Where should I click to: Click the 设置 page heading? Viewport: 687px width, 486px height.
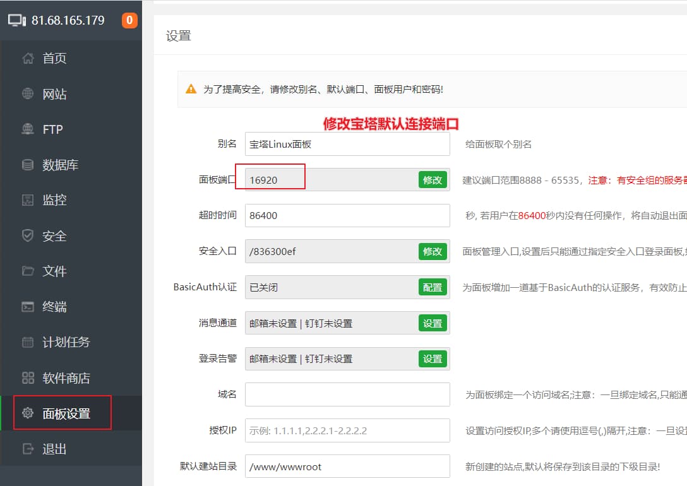coord(178,36)
